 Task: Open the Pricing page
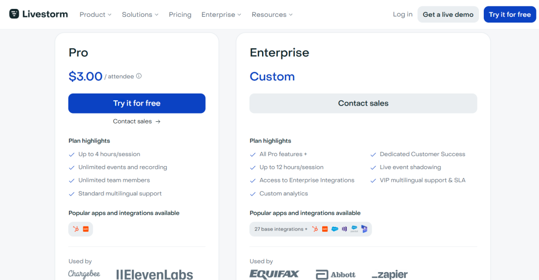click(x=180, y=14)
